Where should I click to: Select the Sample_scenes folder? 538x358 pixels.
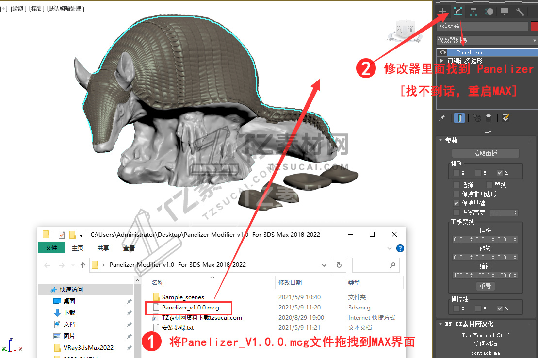point(183,297)
